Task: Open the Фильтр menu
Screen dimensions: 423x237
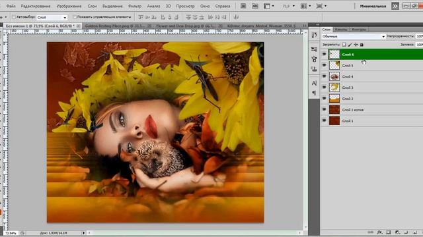Action: click(x=135, y=6)
